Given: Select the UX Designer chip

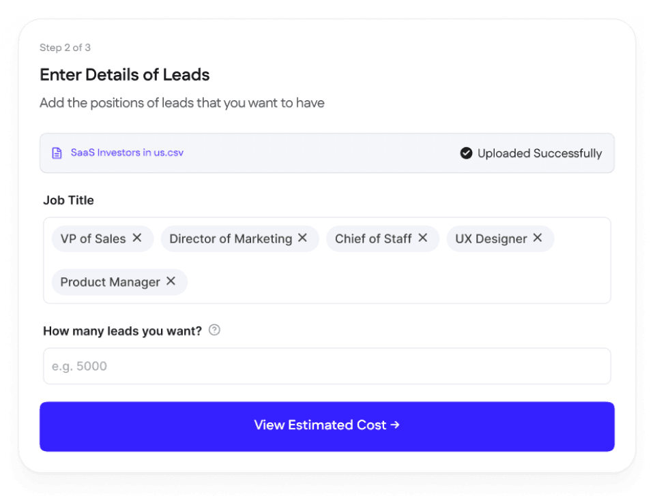Looking at the screenshot, I should pos(491,238).
